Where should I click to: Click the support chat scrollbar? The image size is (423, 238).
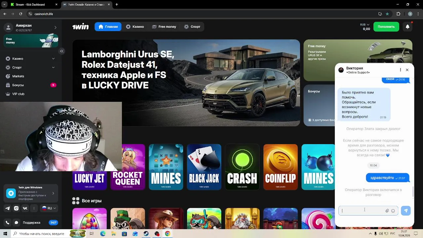tap(413, 191)
